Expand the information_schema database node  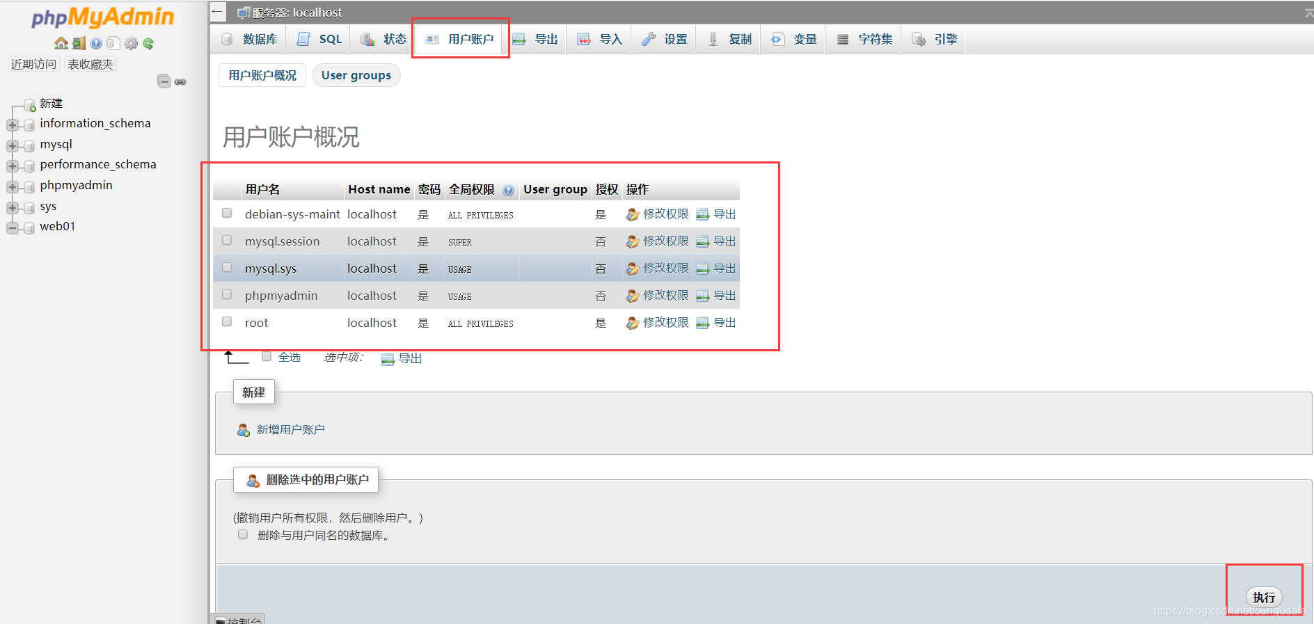(x=13, y=125)
